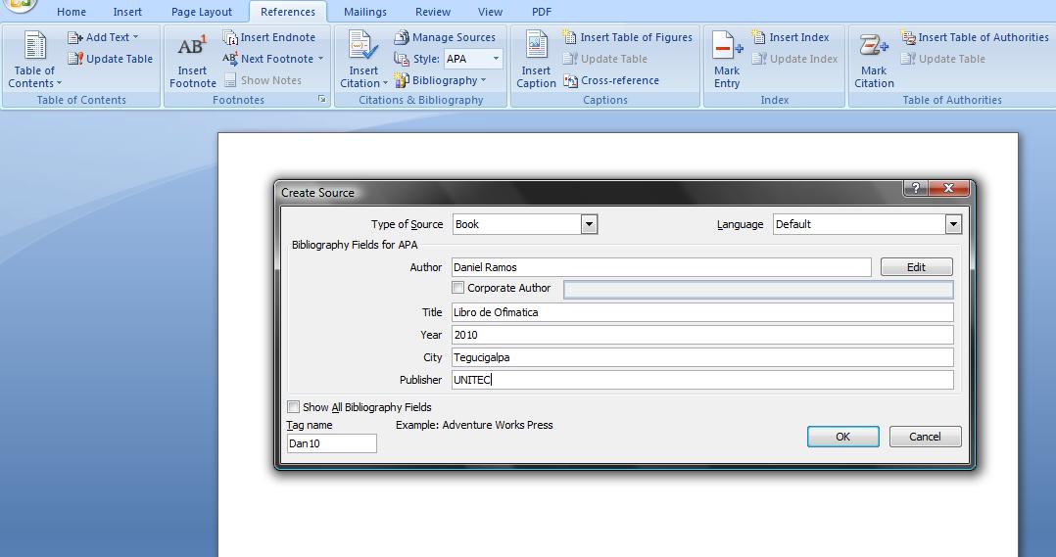Open the Language dropdown list

953,224
